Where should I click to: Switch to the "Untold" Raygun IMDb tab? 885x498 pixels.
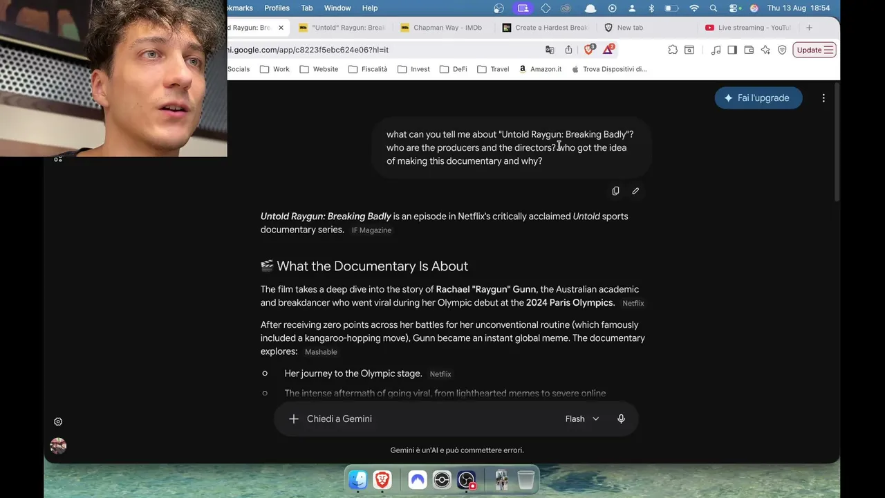342,28
